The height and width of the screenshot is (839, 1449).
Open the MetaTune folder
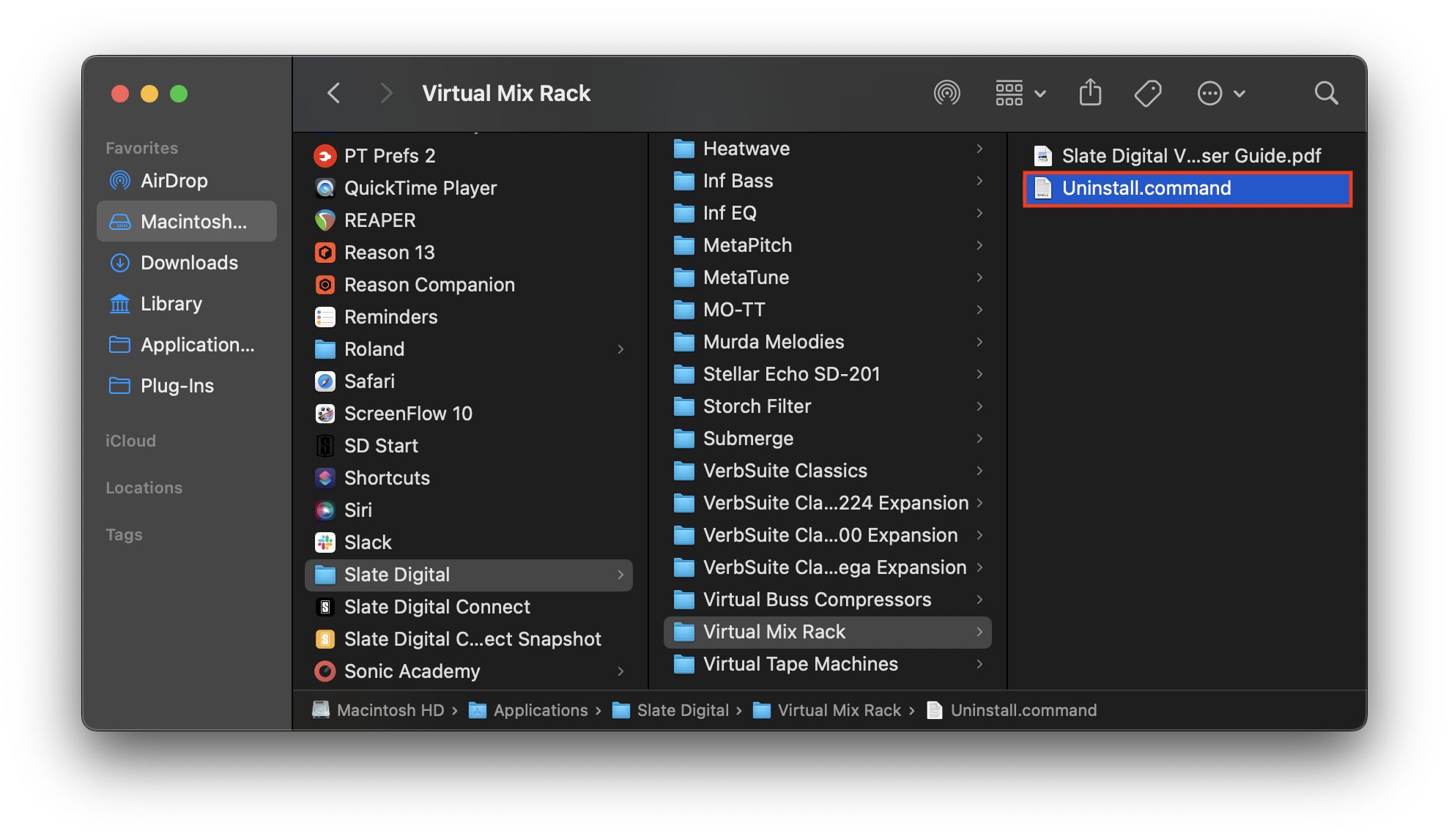pos(828,277)
